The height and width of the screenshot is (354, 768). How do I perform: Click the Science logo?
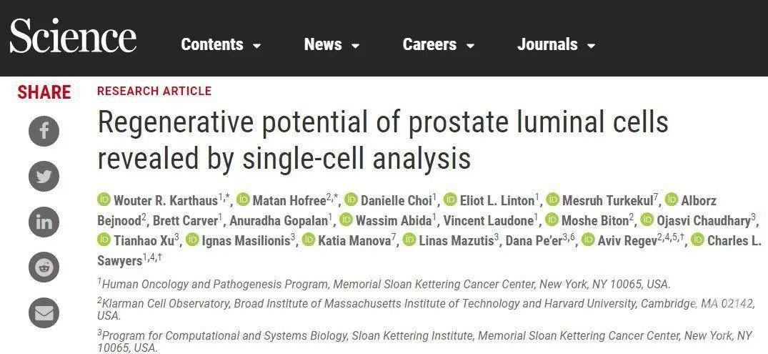pos(73,36)
